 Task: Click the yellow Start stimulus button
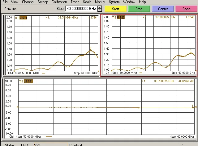point(115,9)
